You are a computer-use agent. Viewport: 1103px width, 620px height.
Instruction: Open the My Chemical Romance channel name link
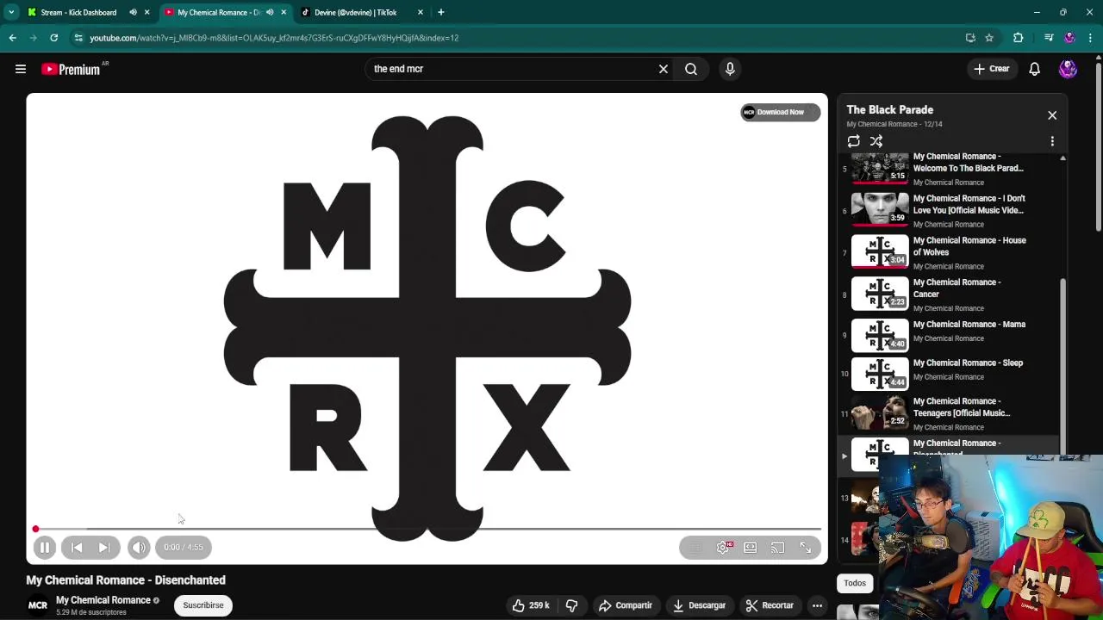103,600
